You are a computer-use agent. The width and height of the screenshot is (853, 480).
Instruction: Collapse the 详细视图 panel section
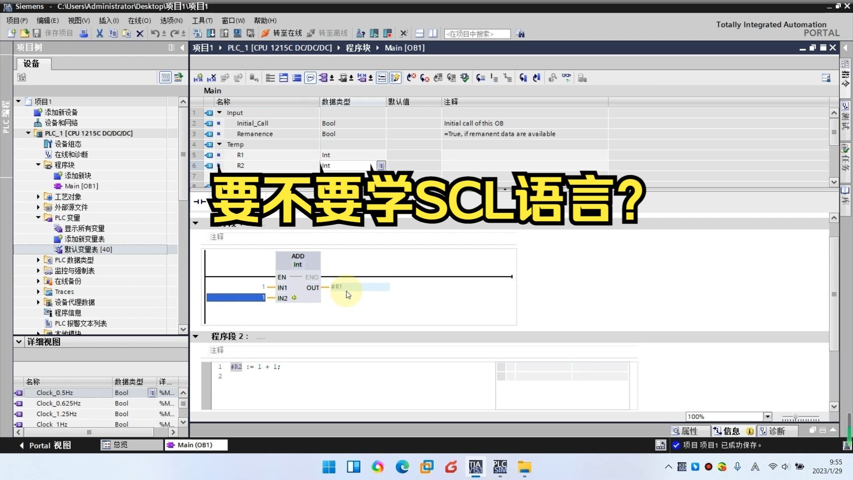pyautogui.click(x=19, y=342)
